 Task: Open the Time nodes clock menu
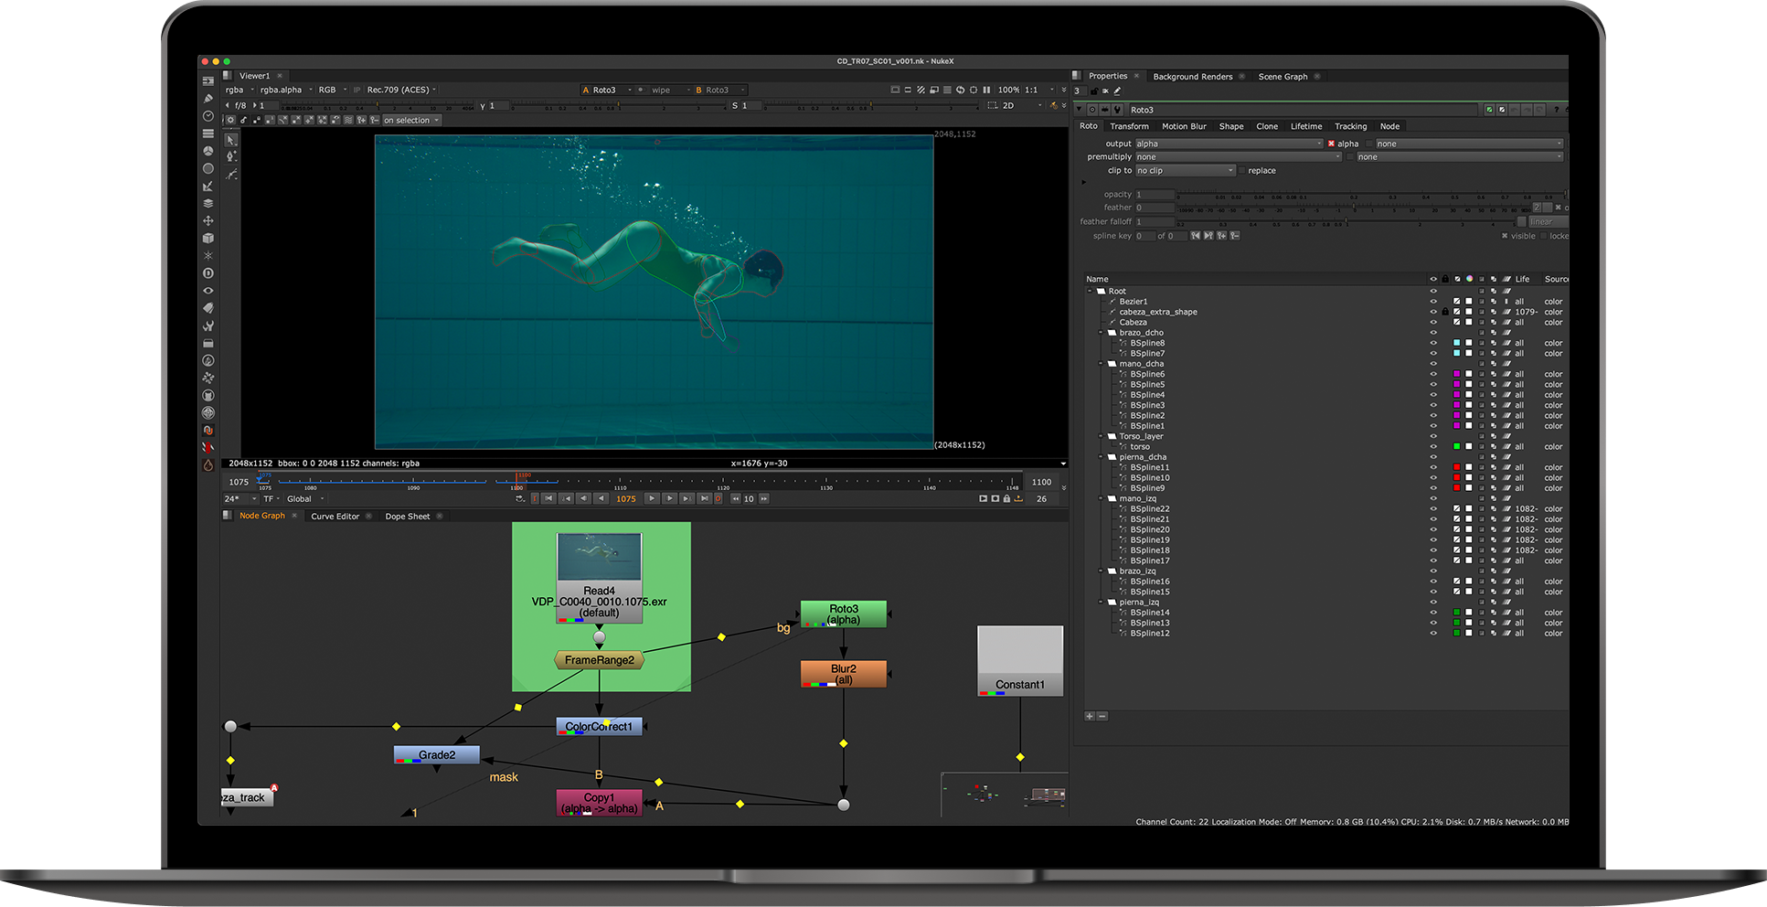tap(208, 116)
